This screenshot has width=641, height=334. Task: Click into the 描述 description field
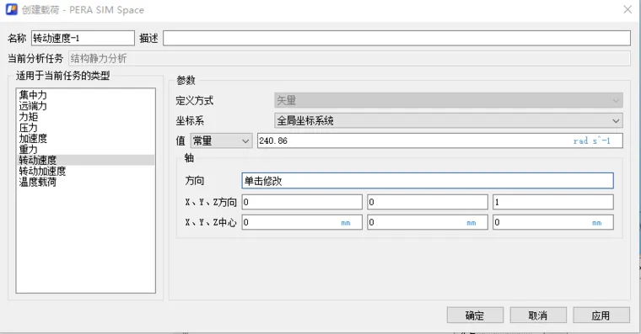coord(396,39)
